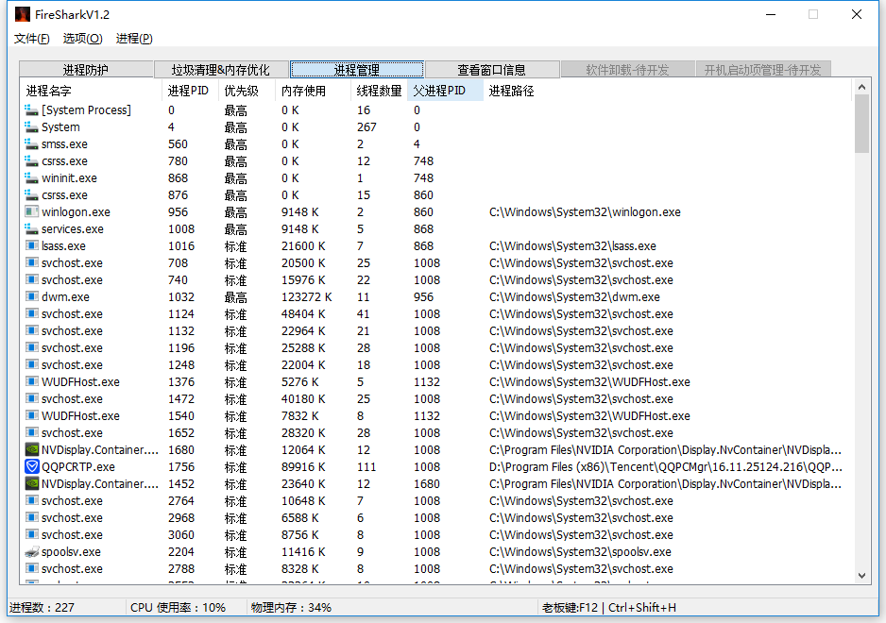
Task: Click the spoolsv.exe printer icon
Action: click(32, 551)
